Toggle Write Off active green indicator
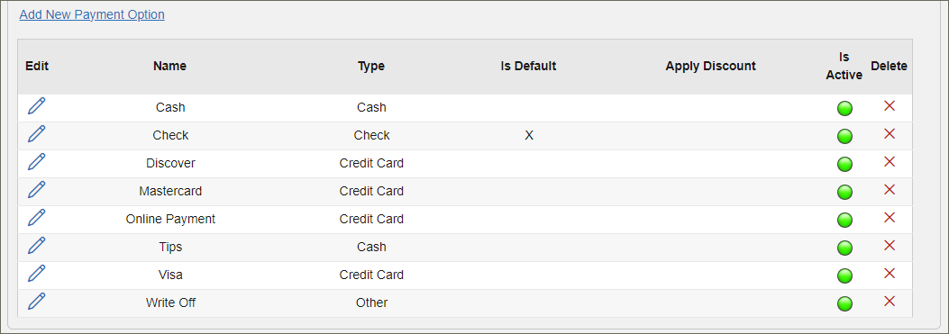 click(x=844, y=303)
